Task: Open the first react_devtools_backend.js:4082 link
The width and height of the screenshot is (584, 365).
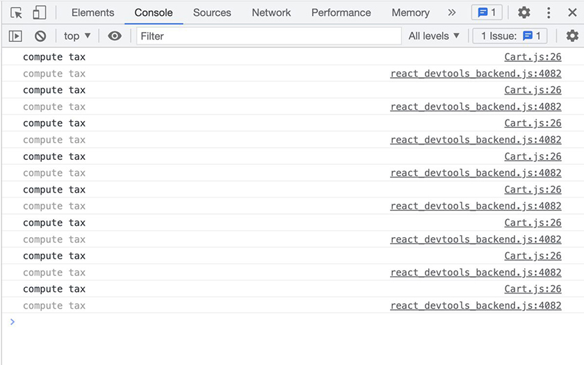Action: [476, 74]
